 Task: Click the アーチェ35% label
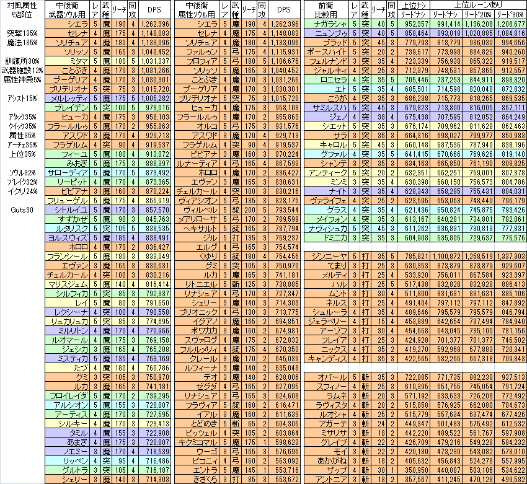click(22, 145)
